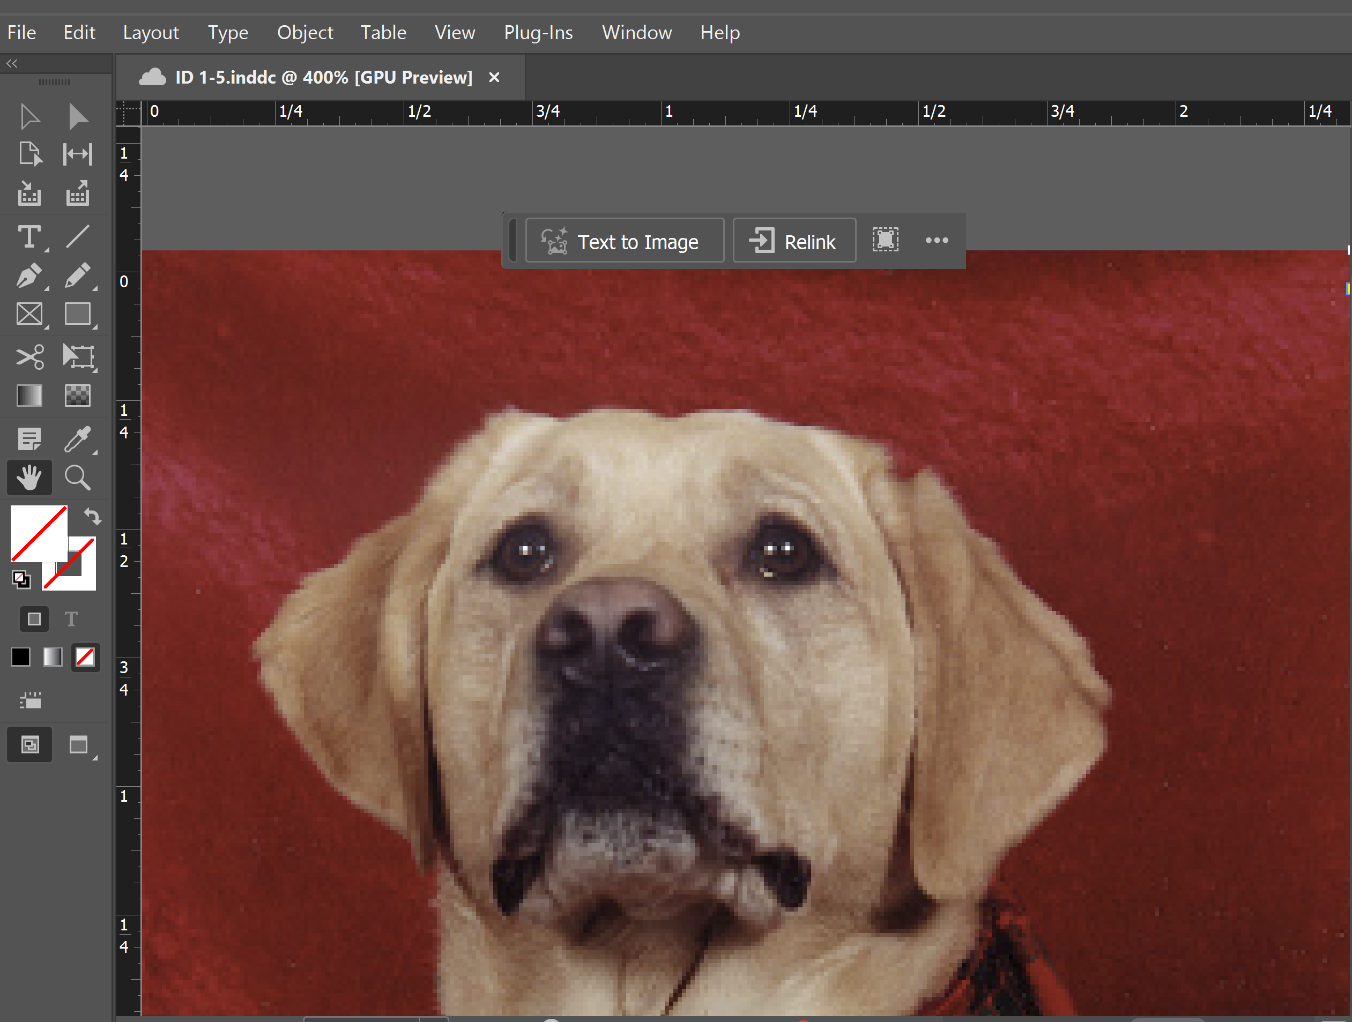Select the Gradient Swatch tool
Screen dimensions: 1352x1022
(x=29, y=396)
